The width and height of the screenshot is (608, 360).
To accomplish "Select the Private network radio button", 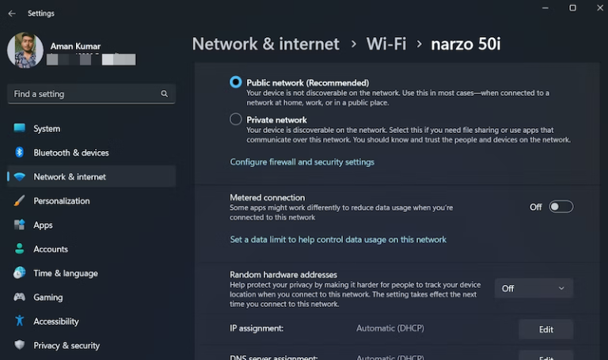I will 236,119.
